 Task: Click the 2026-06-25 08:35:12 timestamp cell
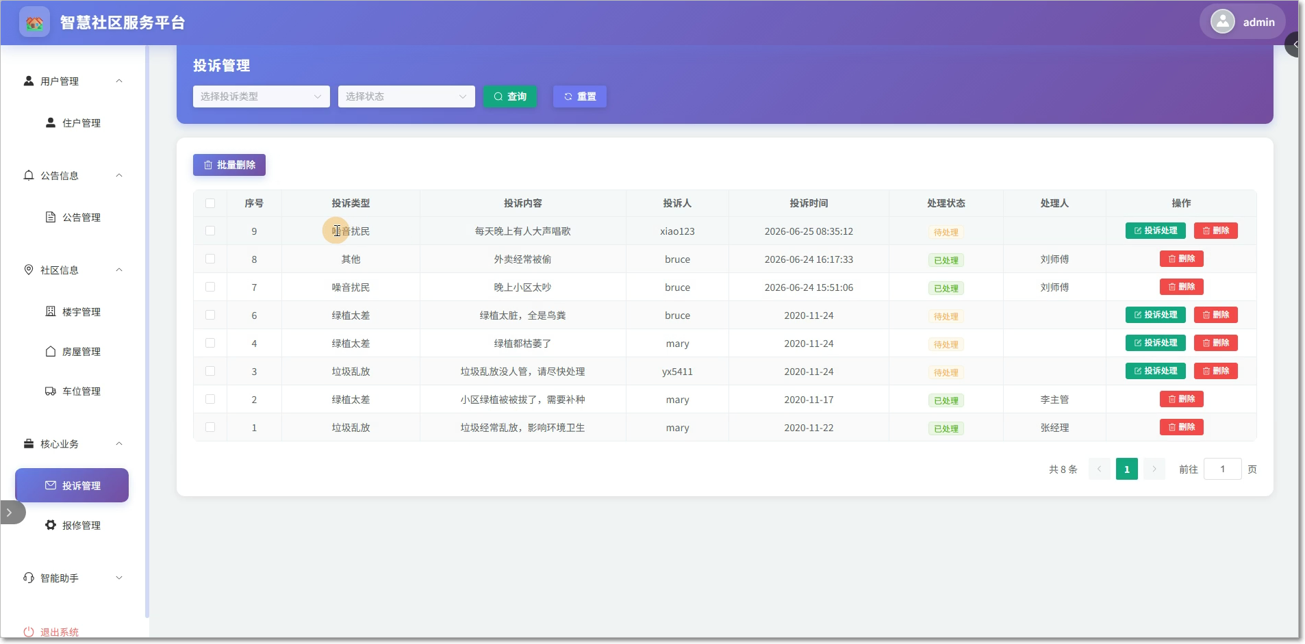point(809,231)
